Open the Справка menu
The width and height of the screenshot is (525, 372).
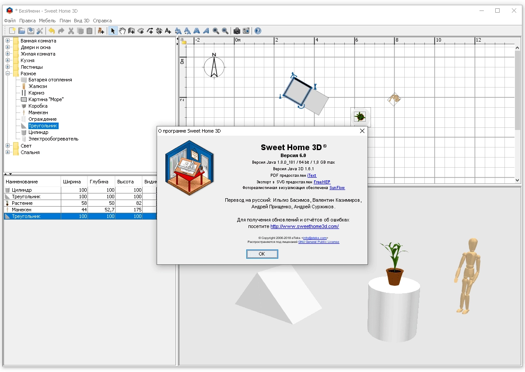102,21
